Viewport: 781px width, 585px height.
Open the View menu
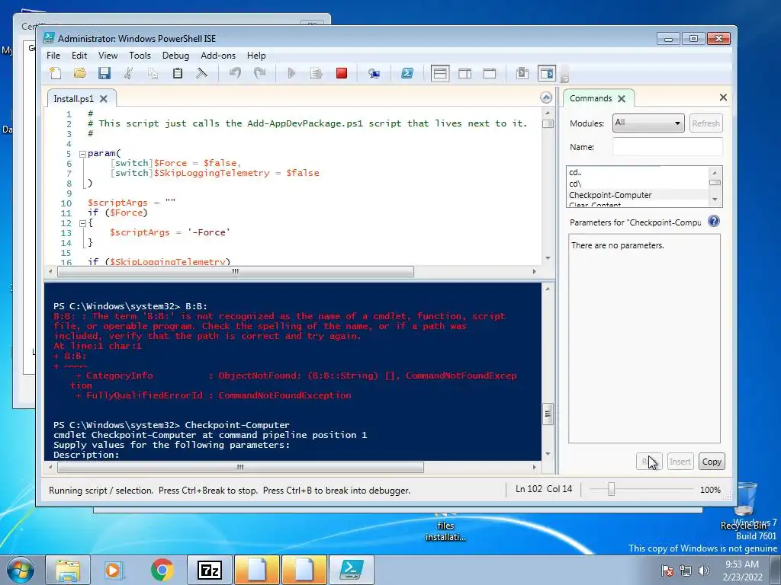108,55
